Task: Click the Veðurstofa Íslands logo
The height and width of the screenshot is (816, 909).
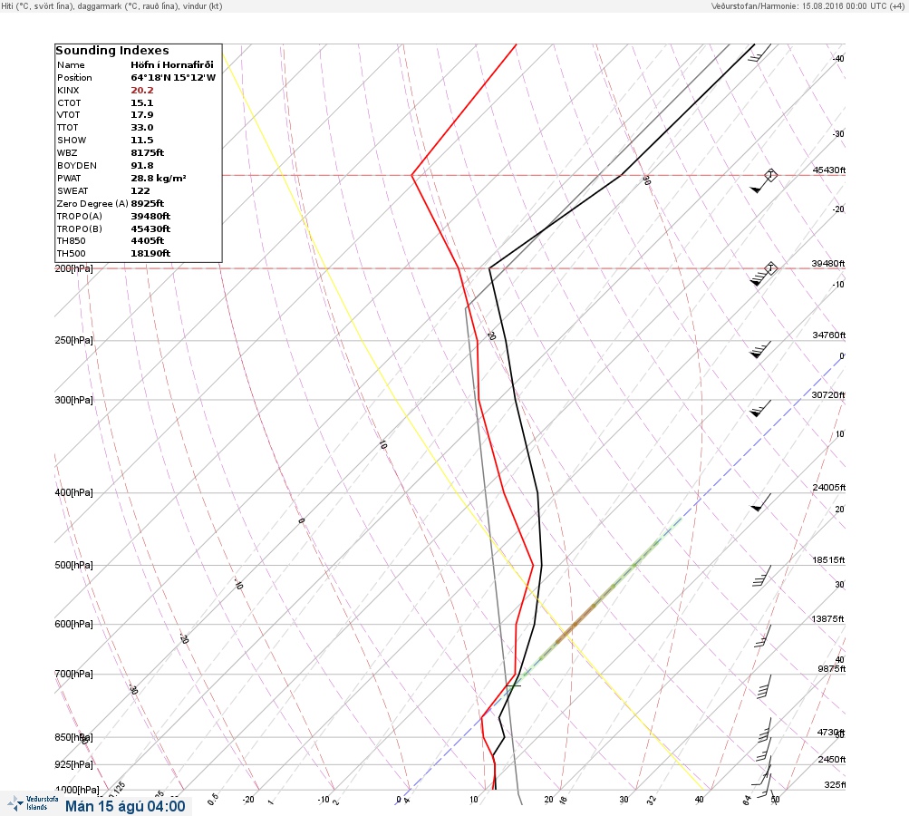Action: point(33,803)
